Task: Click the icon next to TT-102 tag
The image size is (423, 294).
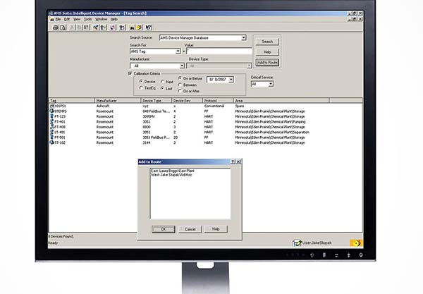Action: pos(51,142)
